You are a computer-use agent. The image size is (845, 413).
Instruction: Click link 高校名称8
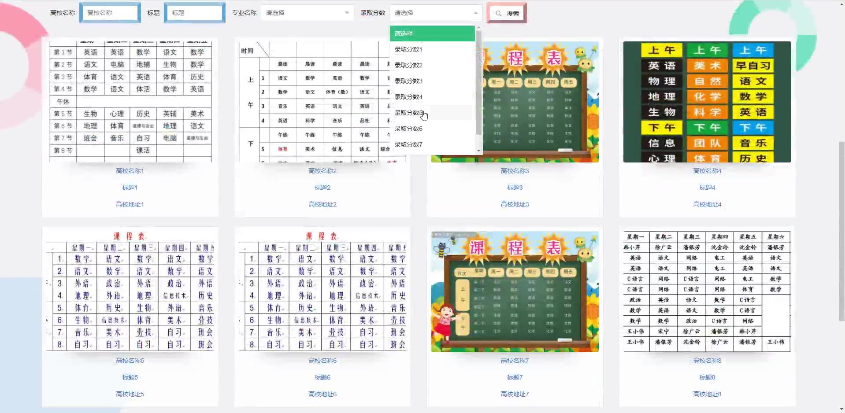707,361
